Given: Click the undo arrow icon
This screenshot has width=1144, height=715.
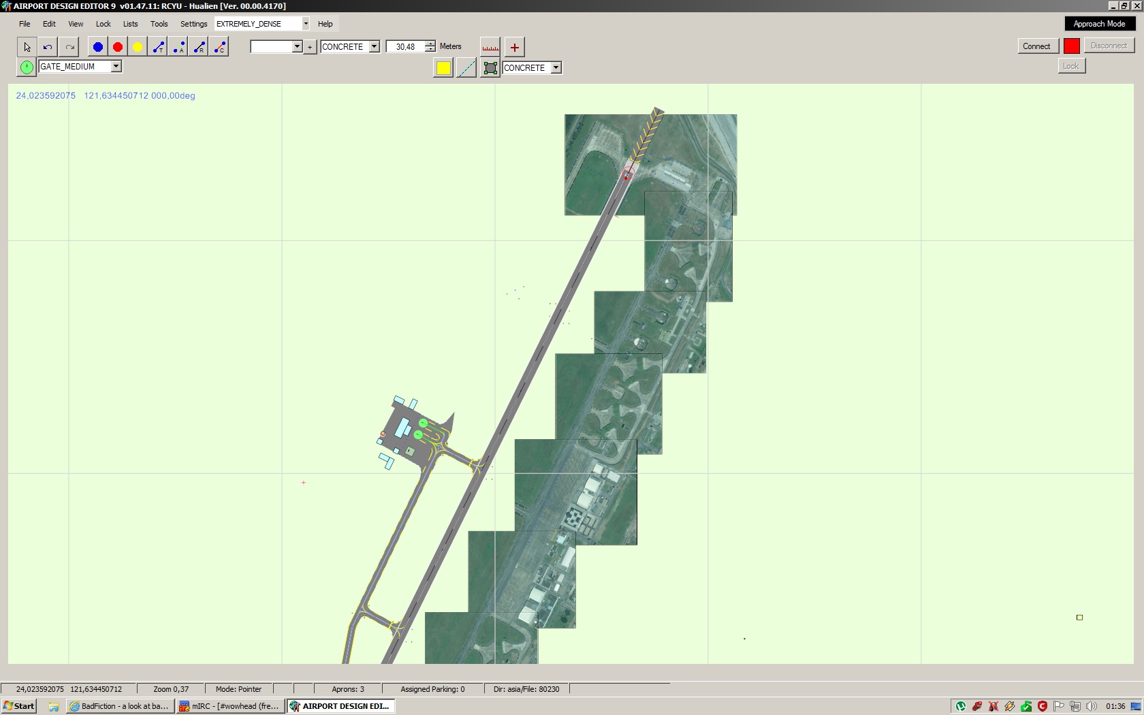Looking at the screenshot, I should [48, 47].
